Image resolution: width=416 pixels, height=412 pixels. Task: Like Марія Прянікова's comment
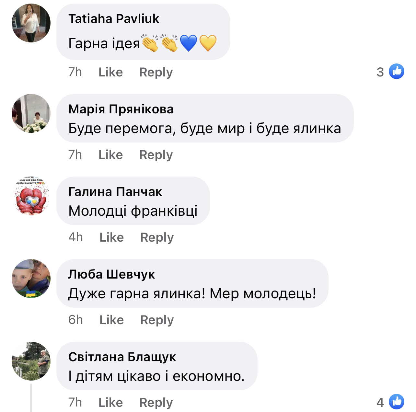110,154
